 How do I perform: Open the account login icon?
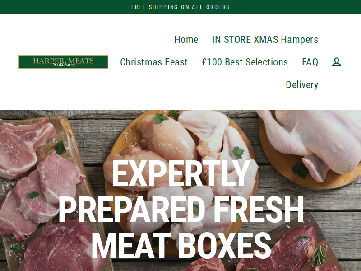(336, 62)
